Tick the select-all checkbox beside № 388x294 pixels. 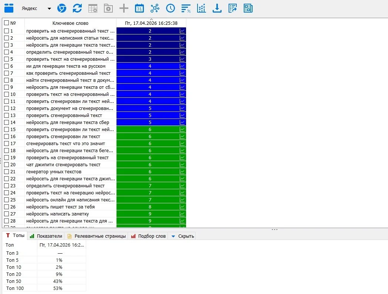pos(6,23)
